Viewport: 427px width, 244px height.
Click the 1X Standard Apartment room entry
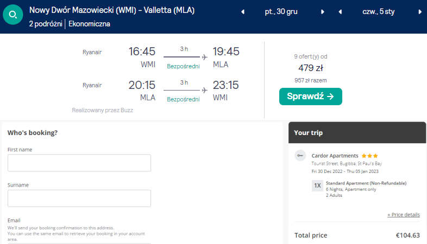click(x=359, y=183)
